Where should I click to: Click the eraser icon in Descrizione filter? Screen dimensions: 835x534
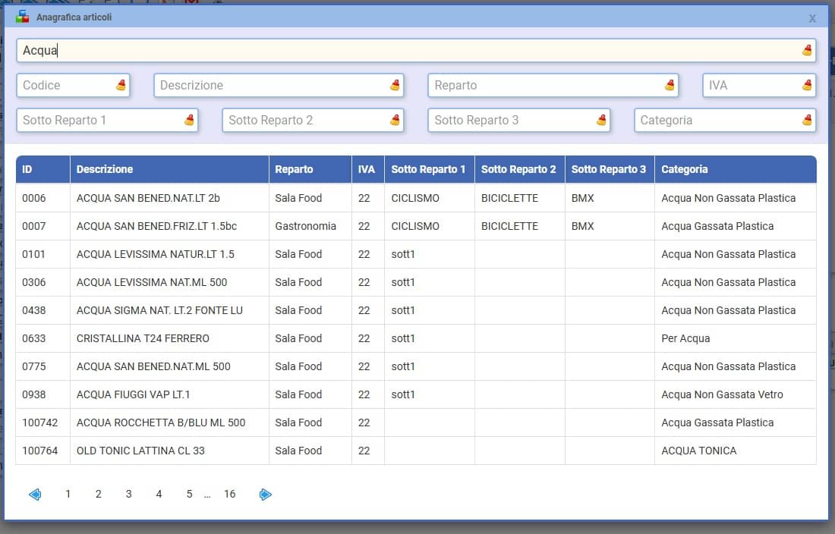click(x=395, y=85)
